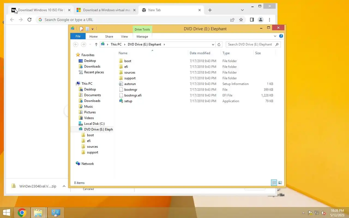349x218 pixels.
Task: Open the address bar history dropdown
Action: pyautogui.click(x=213, y=44)
